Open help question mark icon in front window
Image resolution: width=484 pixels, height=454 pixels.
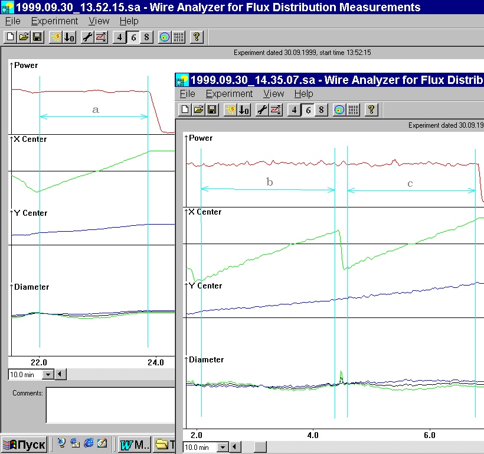(371, 110)
